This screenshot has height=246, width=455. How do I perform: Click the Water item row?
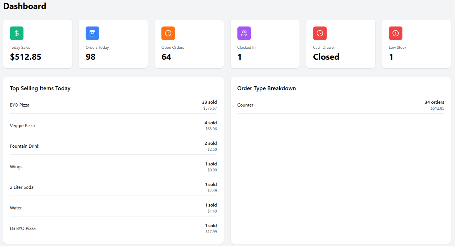[x=113, y=208]
